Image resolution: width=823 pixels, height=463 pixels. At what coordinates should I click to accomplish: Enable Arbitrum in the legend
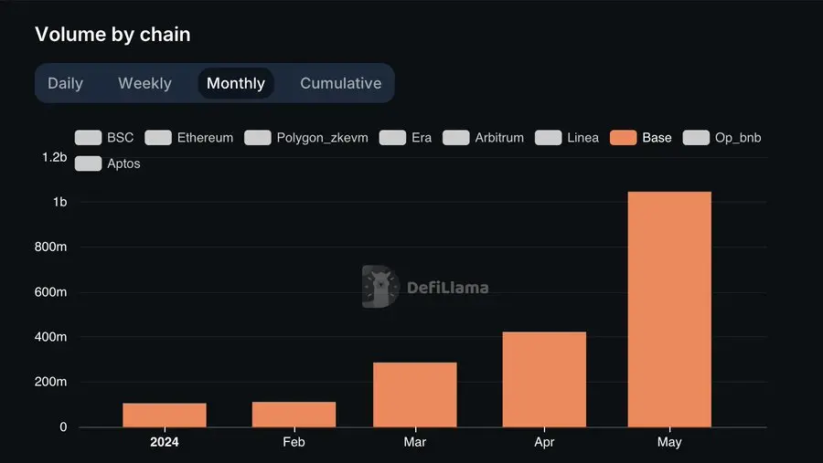pos(456,138)
